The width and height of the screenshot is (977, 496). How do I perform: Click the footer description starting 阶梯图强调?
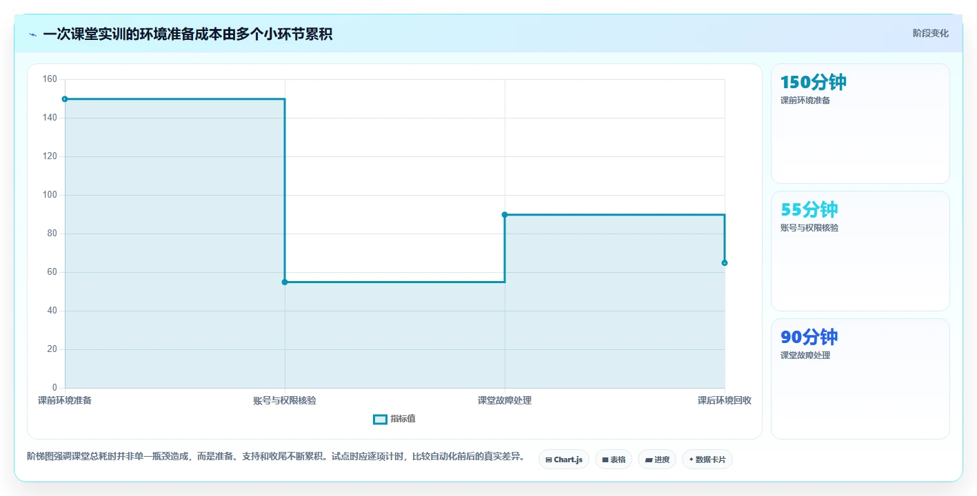tap(276, 457)
